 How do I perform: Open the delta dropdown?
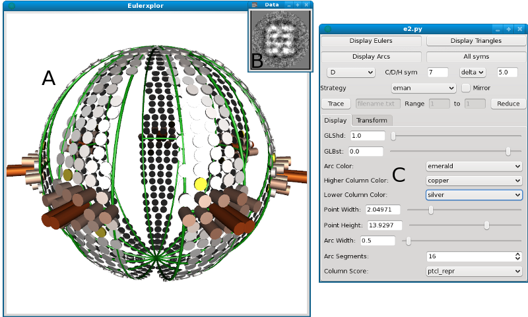click(x=472, y=72)
